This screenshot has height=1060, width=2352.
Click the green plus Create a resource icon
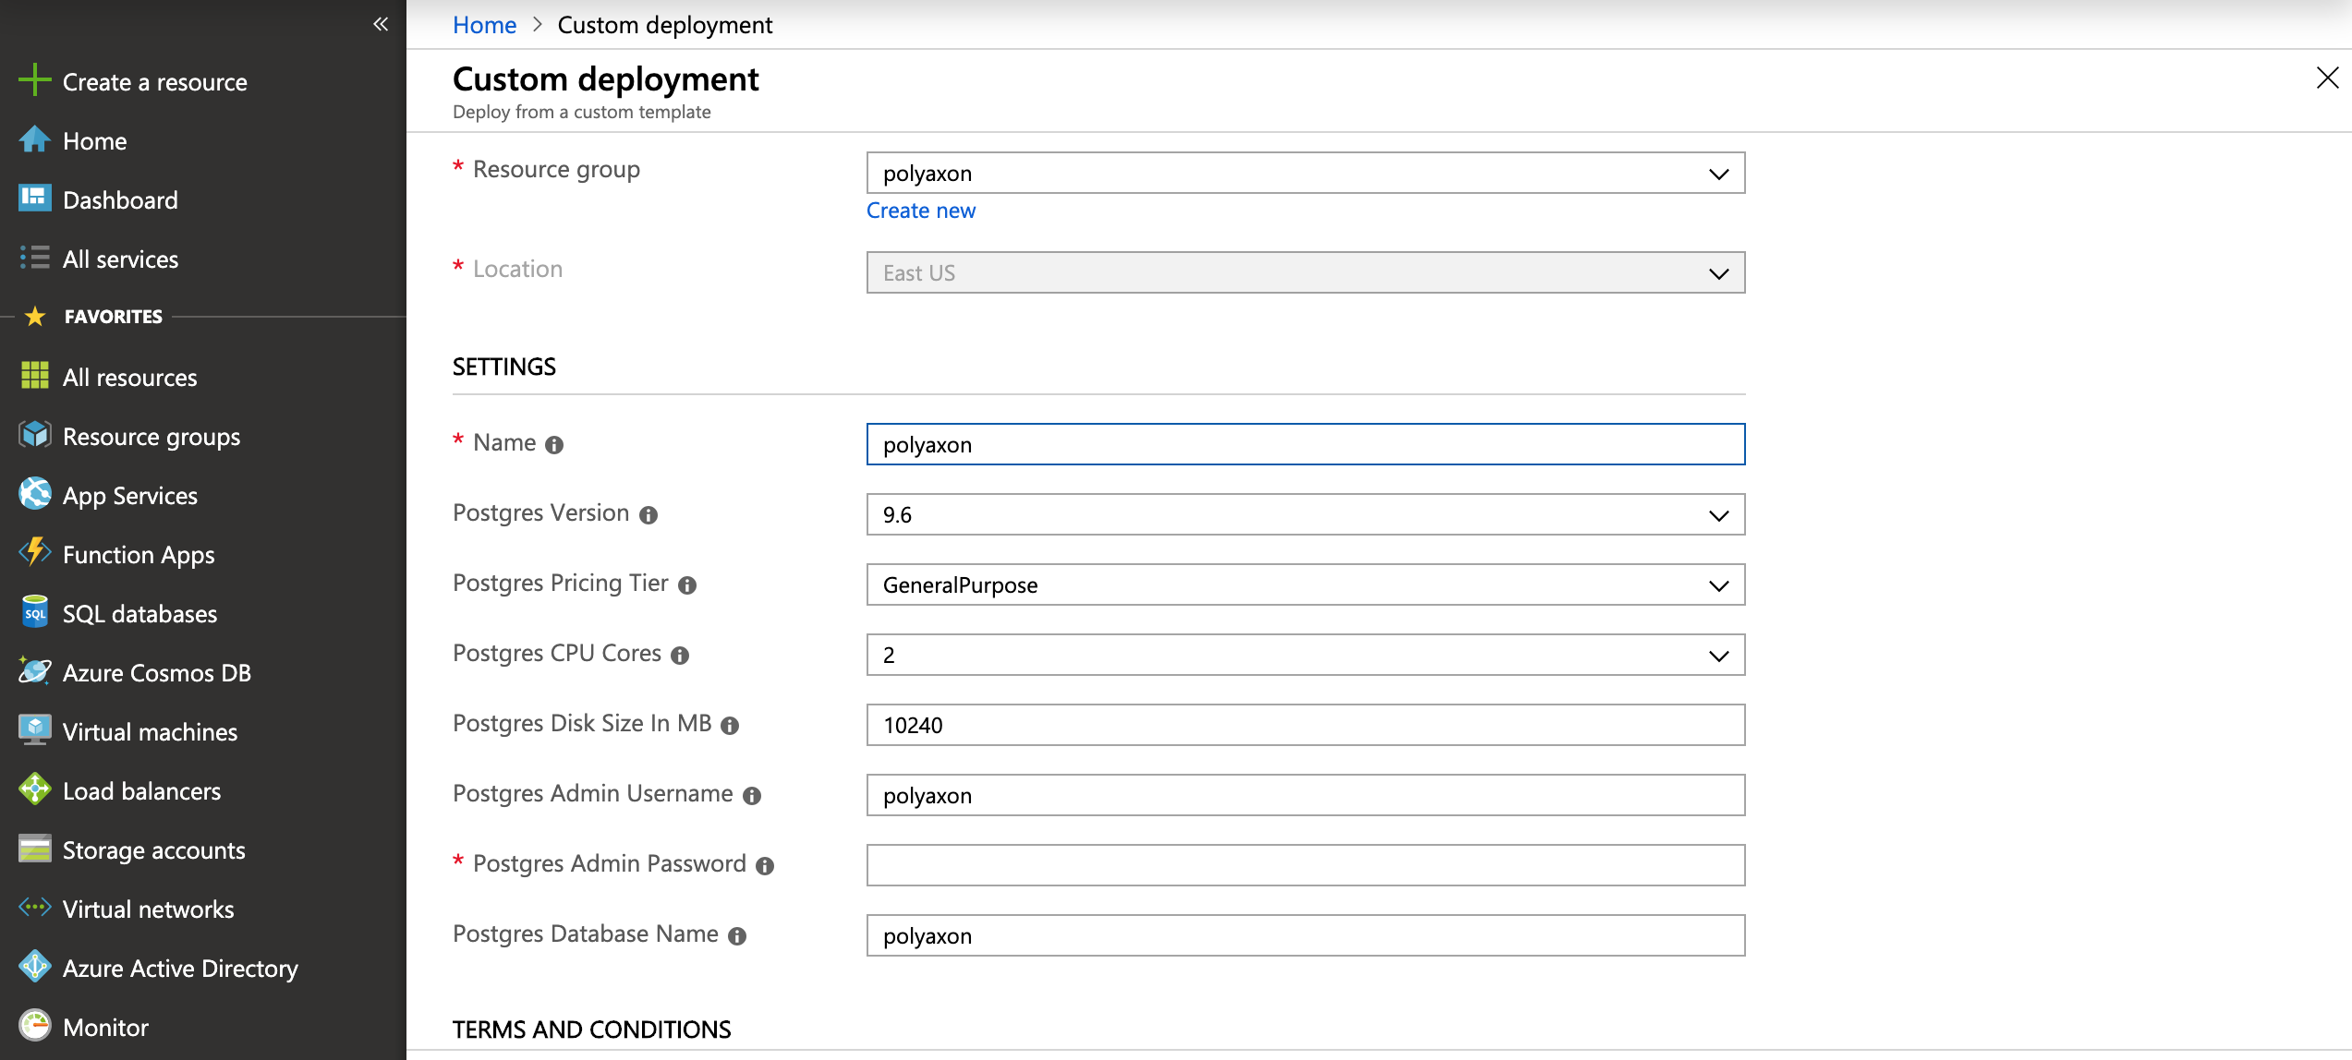[x=35, y=80]
